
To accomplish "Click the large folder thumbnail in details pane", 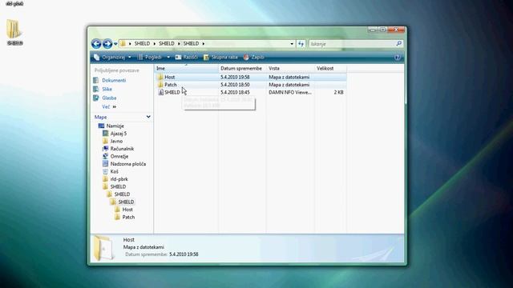I will coord(103,248).
